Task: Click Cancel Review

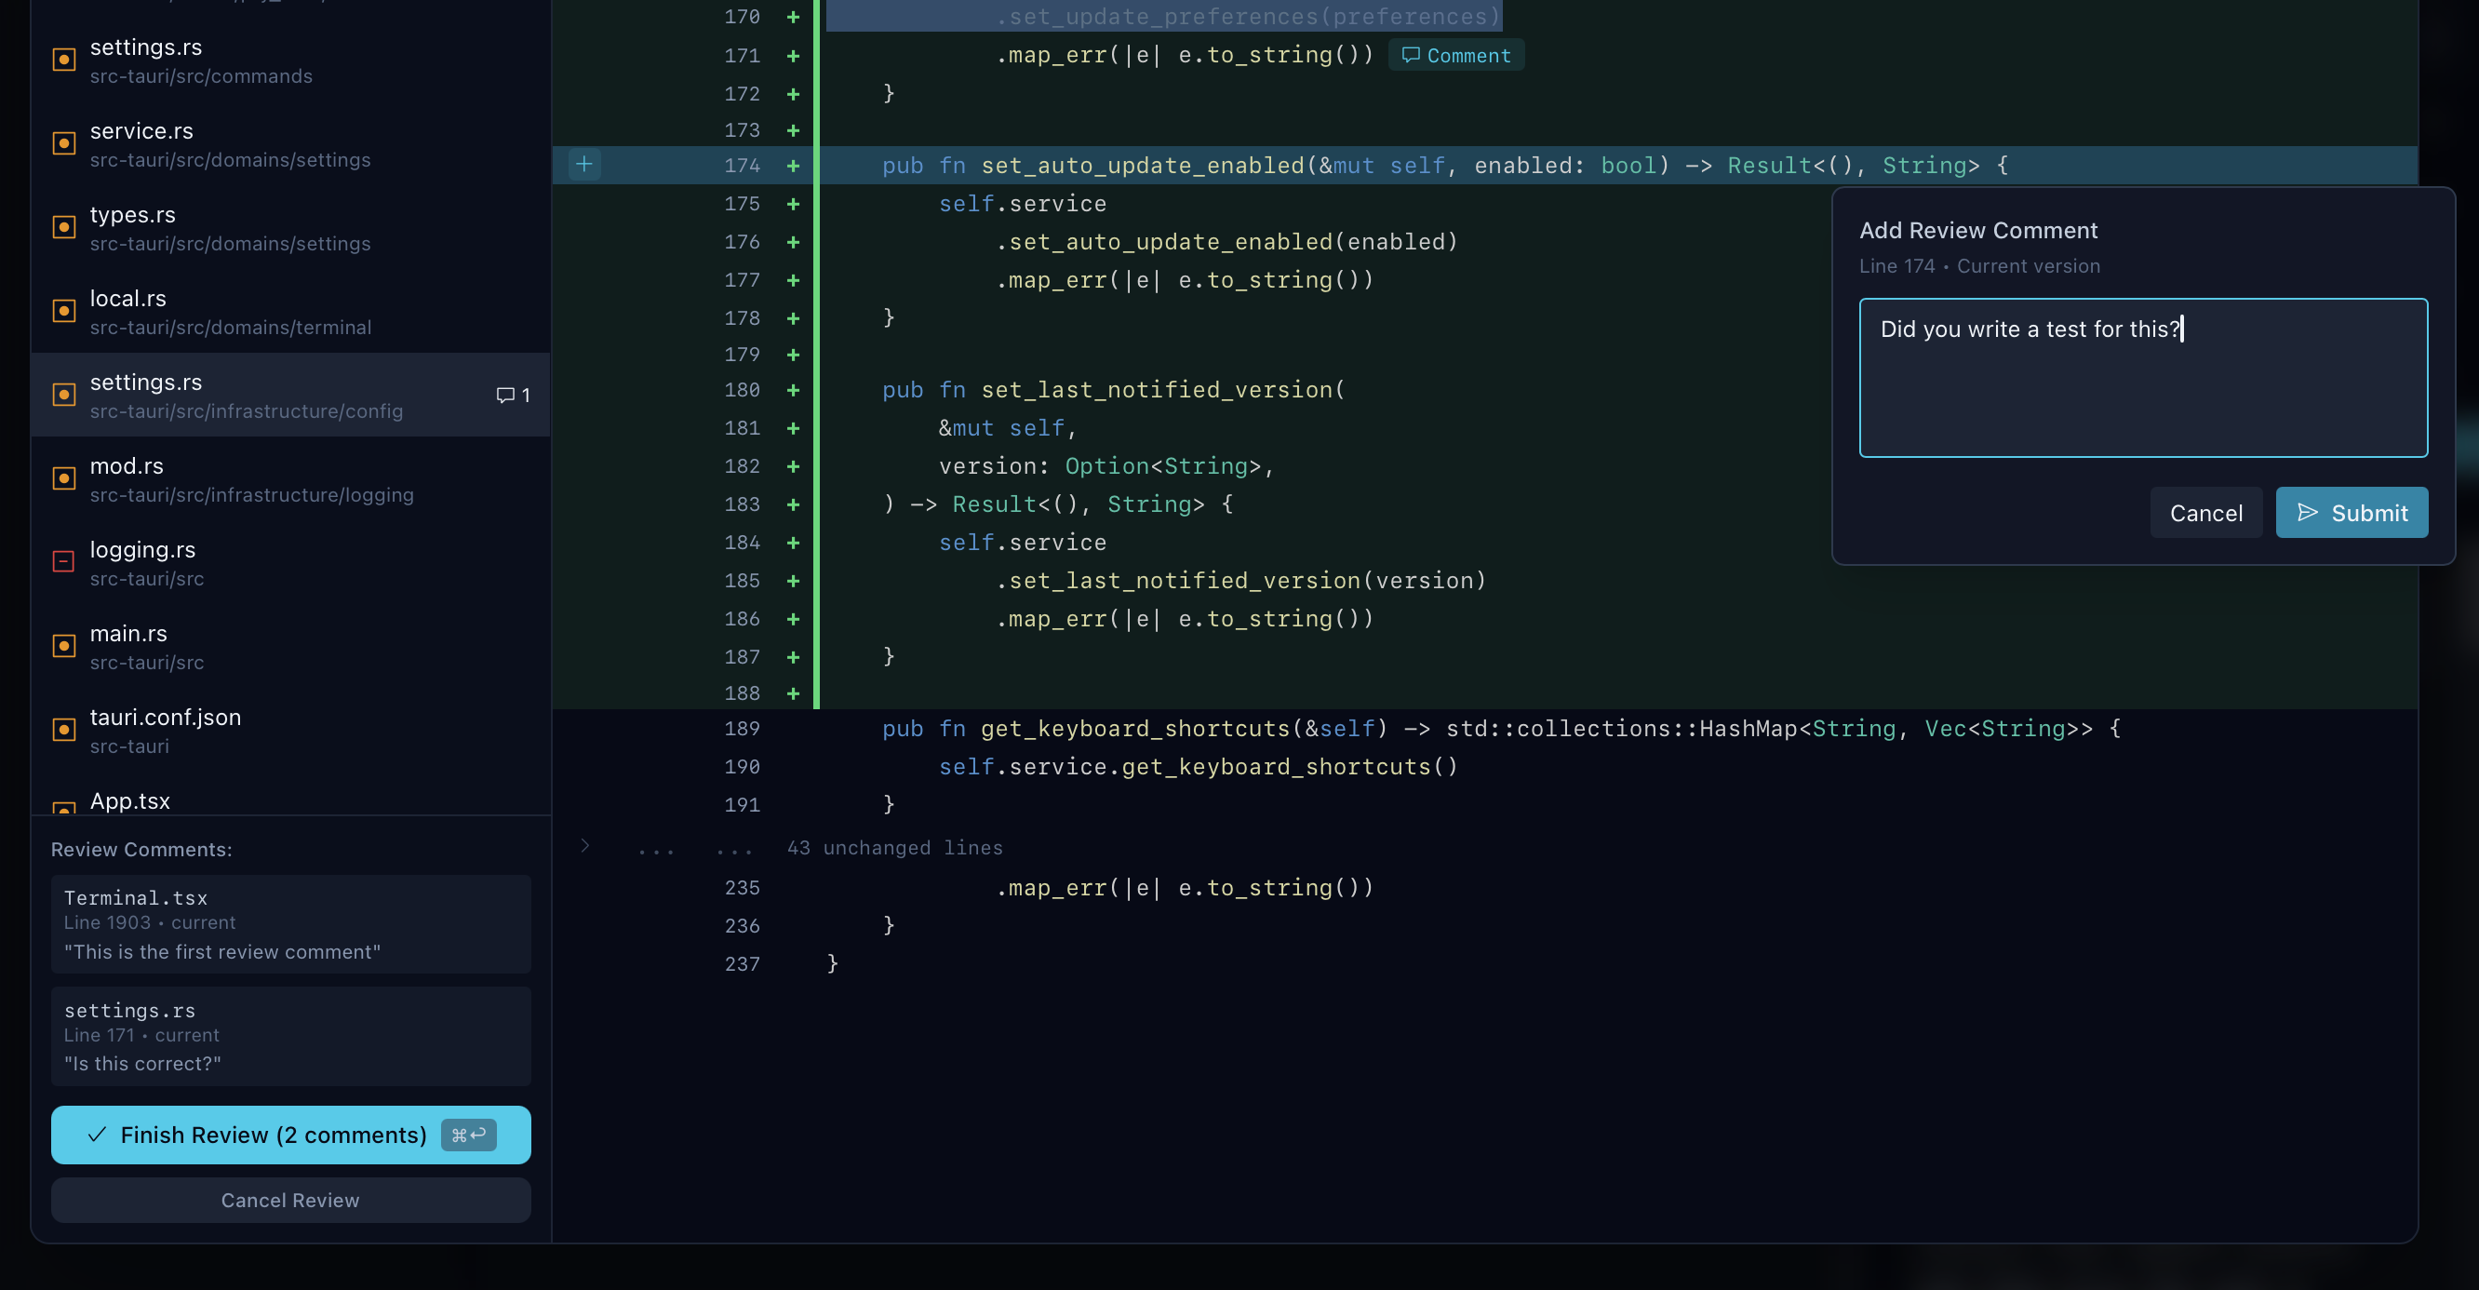Action: pos(289,1200)
